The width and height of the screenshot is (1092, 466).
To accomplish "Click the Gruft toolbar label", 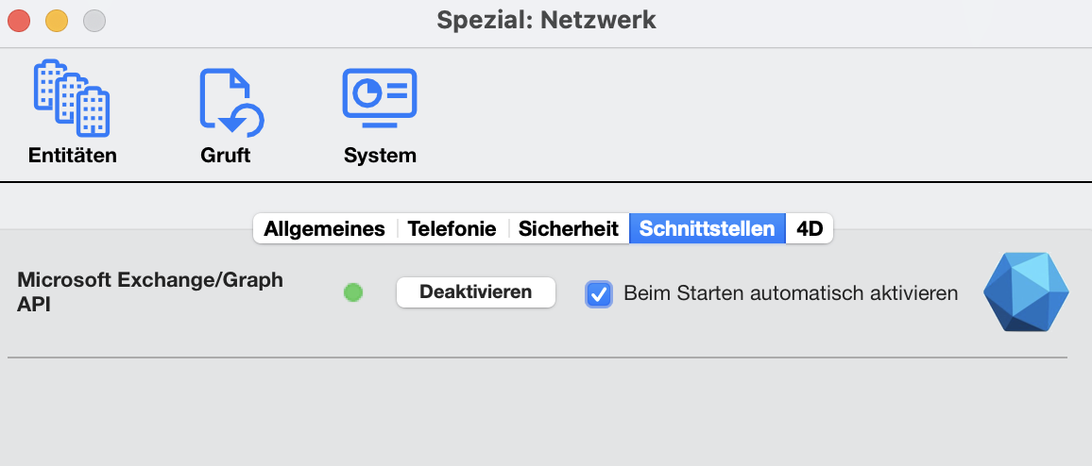I will 225,155.
